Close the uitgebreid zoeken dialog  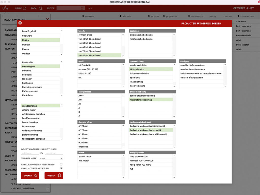pos(20,23)
